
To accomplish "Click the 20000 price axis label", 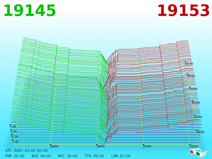I will (147, 146).
